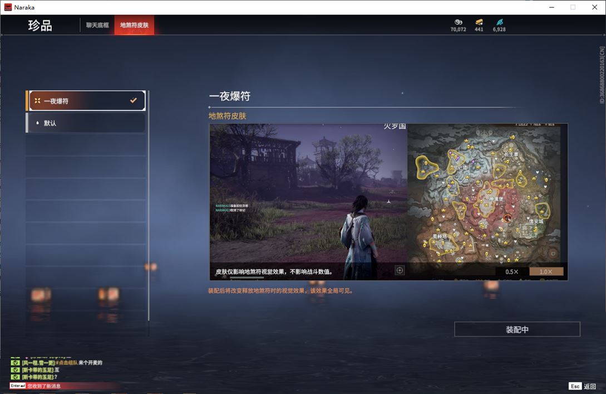606x394 pixels.
Task: Set preview speed to 0.5X
Action: click(512, 272)
